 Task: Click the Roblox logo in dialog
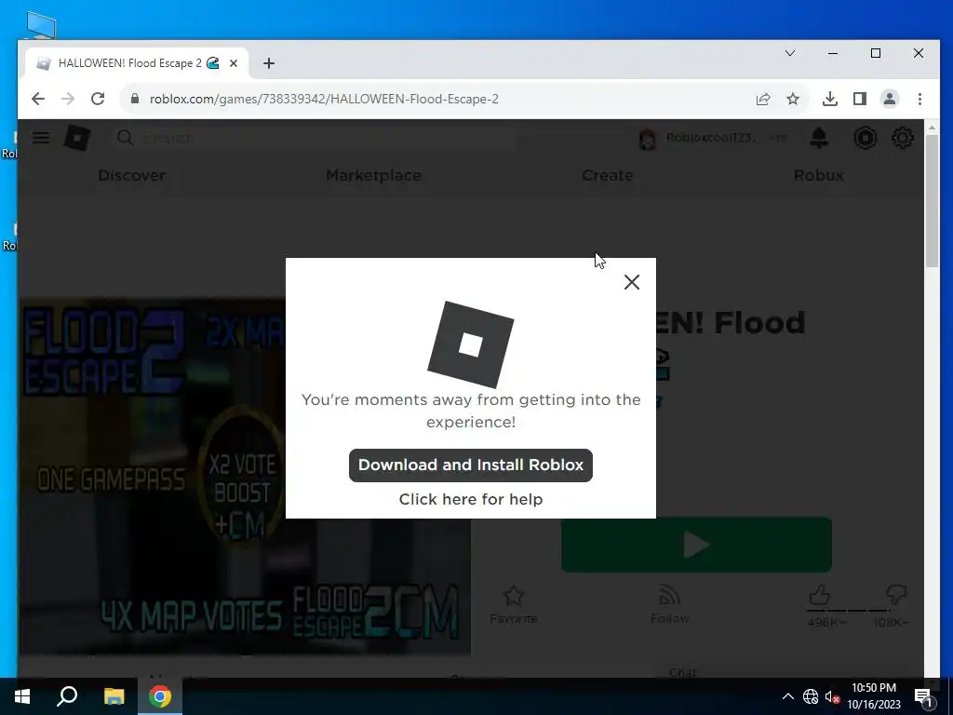[x=470, y=344]
